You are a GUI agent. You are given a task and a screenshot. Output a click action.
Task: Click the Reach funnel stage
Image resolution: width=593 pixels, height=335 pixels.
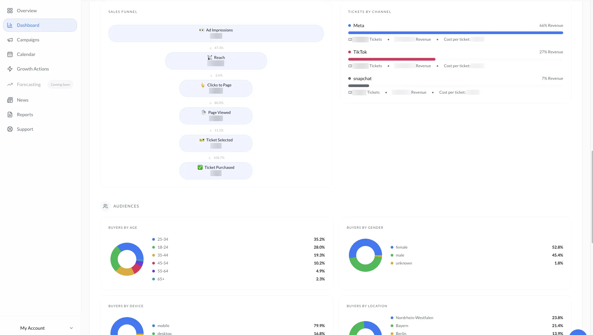pos(216,61)
